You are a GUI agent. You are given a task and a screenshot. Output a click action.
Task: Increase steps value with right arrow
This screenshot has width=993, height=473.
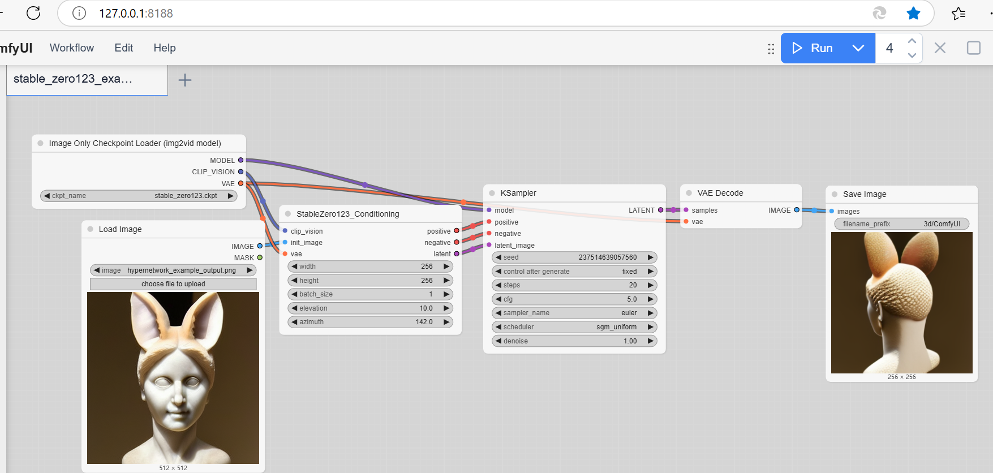pos(651,285)
